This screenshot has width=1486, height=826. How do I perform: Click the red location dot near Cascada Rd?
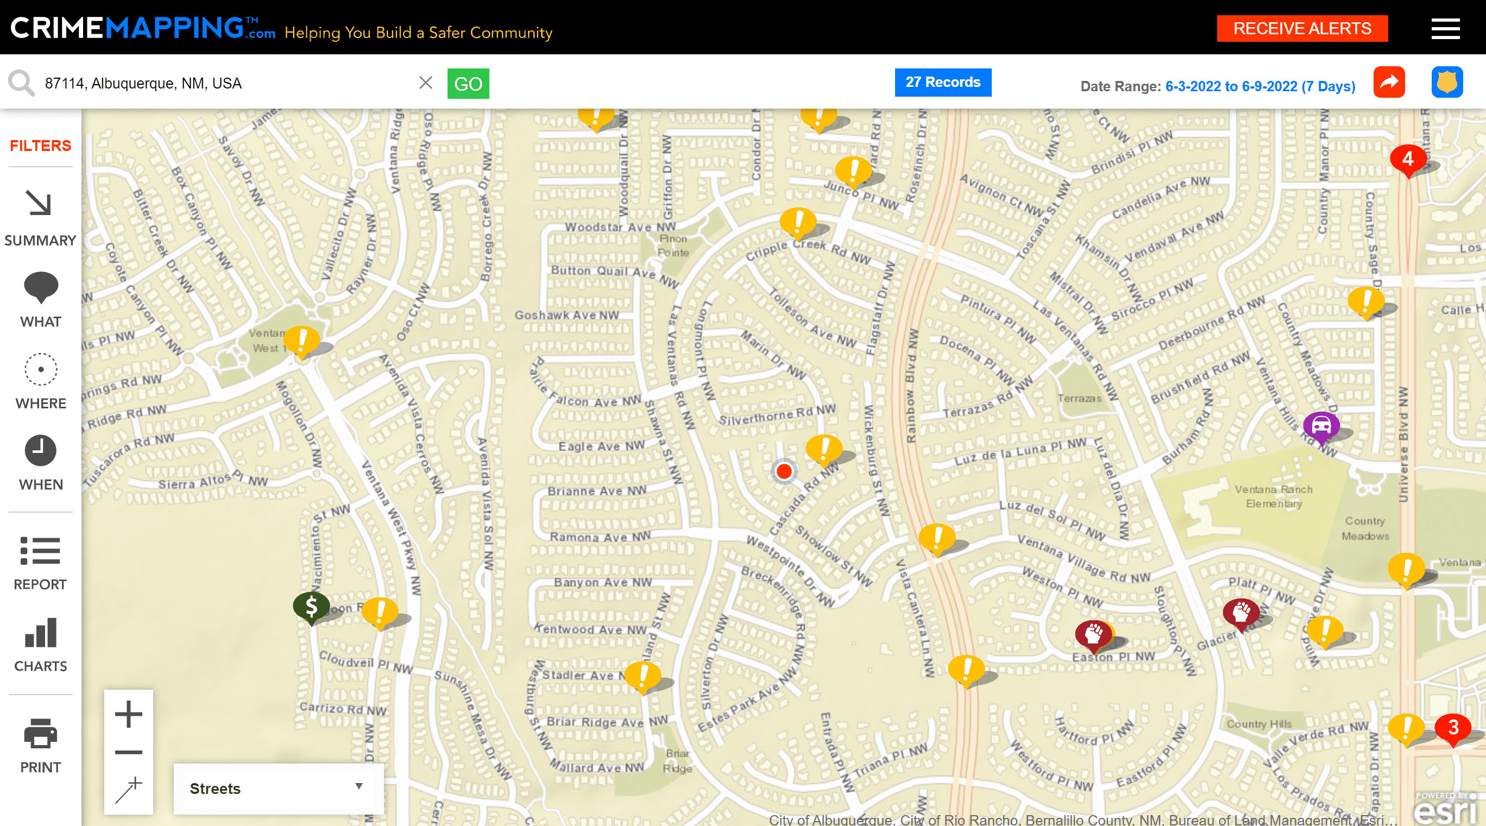(784, 471)
